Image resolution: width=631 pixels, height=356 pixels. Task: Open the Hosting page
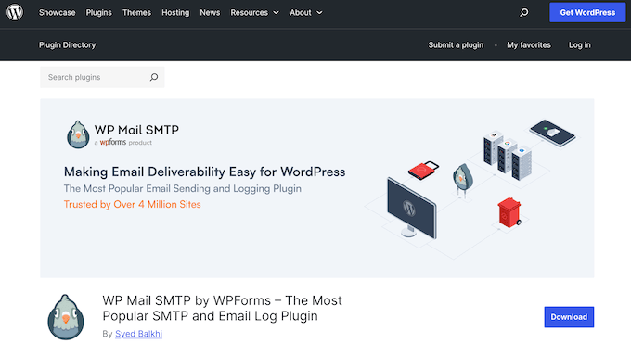175,12
